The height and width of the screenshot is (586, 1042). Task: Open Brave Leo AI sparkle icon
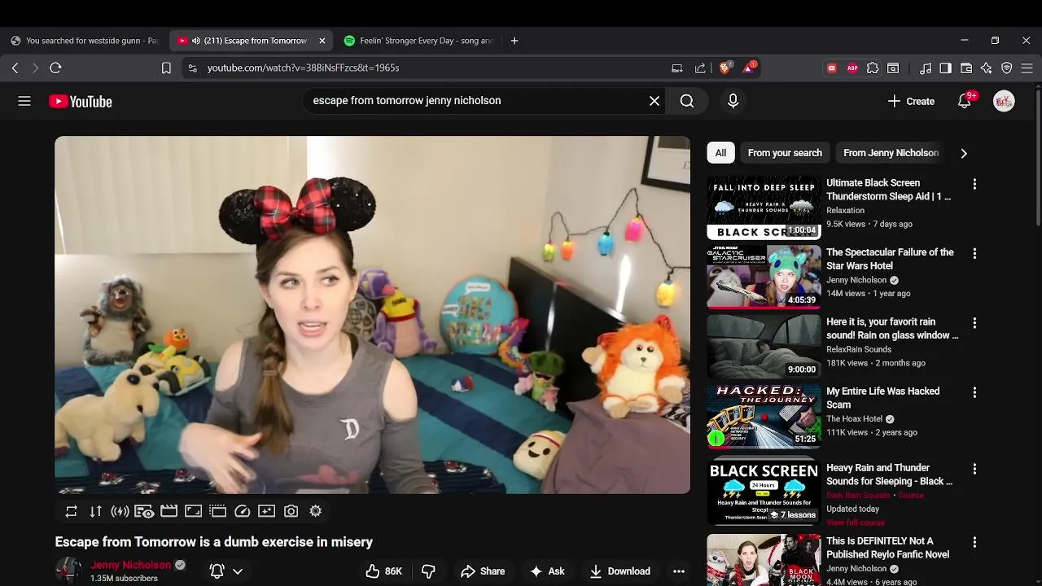(987, 68)
